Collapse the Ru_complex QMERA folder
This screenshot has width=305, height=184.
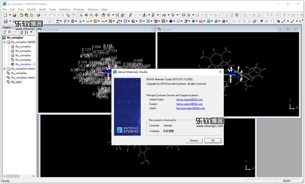(4, 42)
